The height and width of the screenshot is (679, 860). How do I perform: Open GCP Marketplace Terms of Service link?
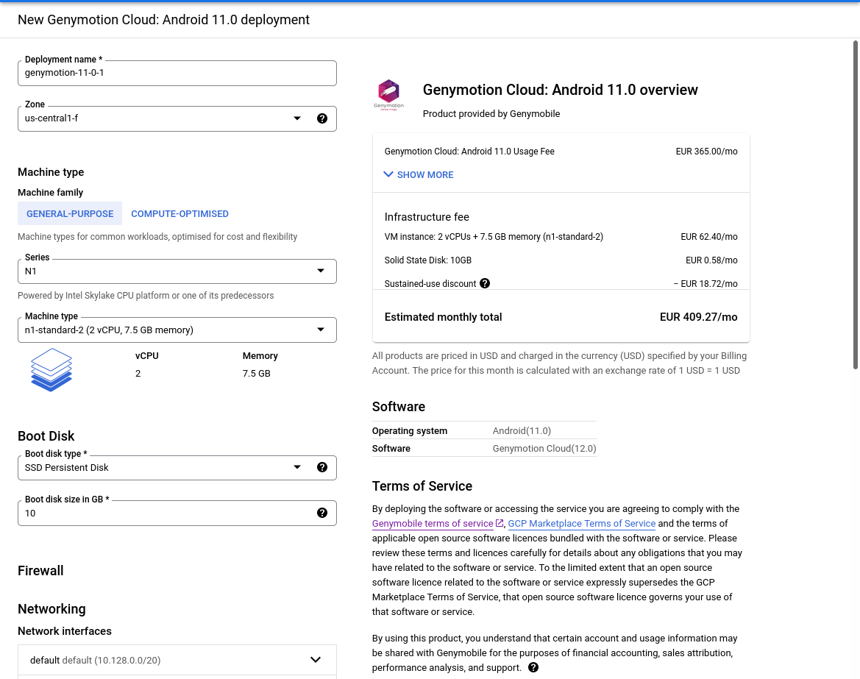[x=581, y=524]
